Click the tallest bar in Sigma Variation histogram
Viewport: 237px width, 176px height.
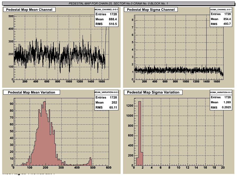140,133
